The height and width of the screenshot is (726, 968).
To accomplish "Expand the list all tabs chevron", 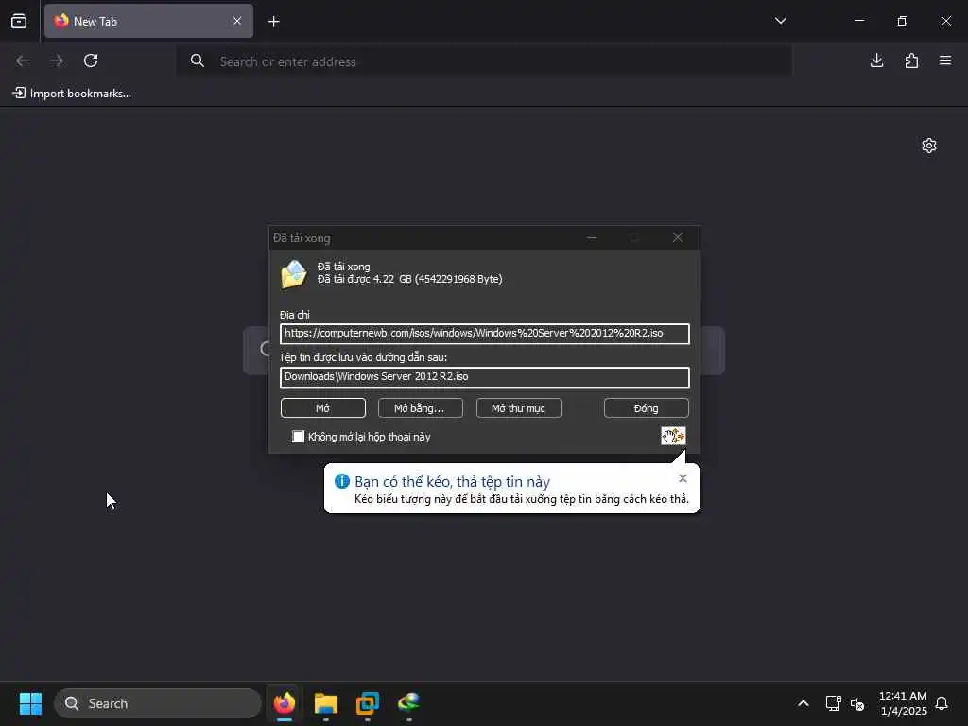I will [x=780, y=21].
